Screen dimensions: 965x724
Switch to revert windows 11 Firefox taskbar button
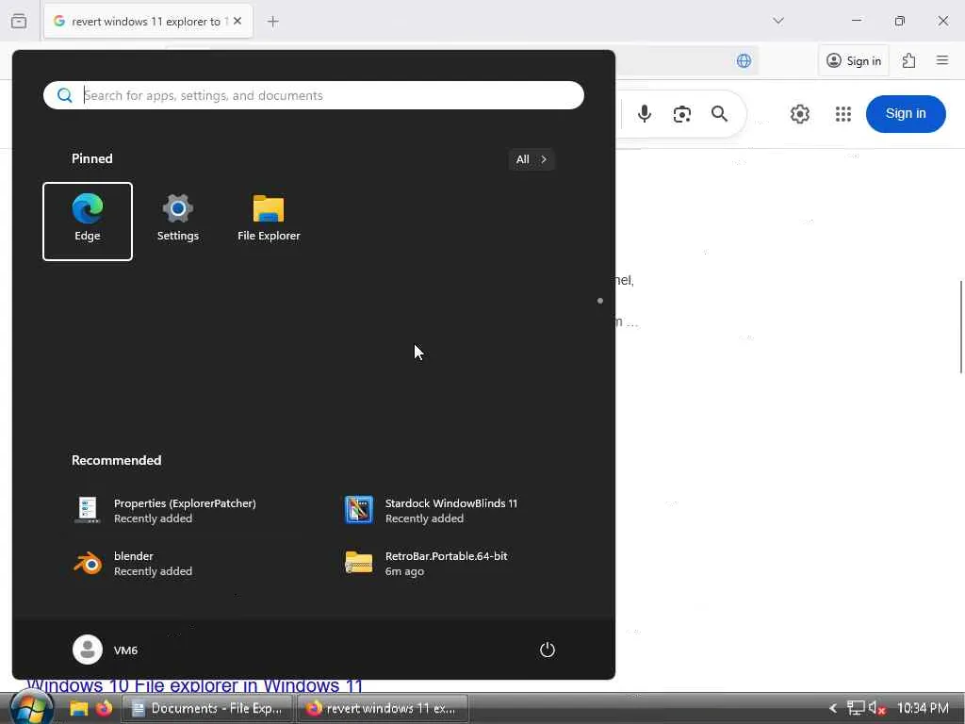point(383,709)
